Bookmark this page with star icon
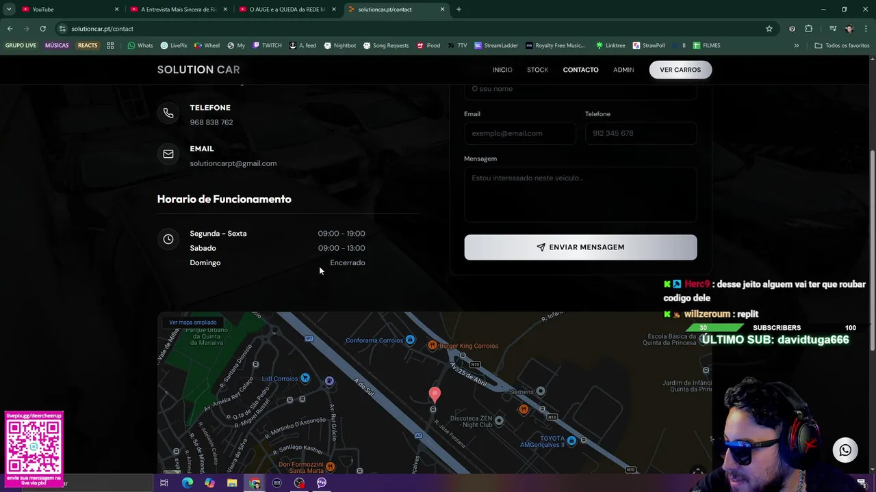Image resolution: width=876 pixels, height=492 pixels. click(769, 29)
